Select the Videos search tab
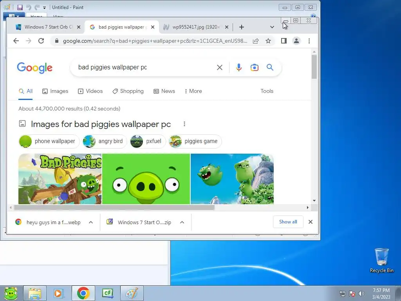The width and height of the screenshot is (401, 301). pos(90,91)
